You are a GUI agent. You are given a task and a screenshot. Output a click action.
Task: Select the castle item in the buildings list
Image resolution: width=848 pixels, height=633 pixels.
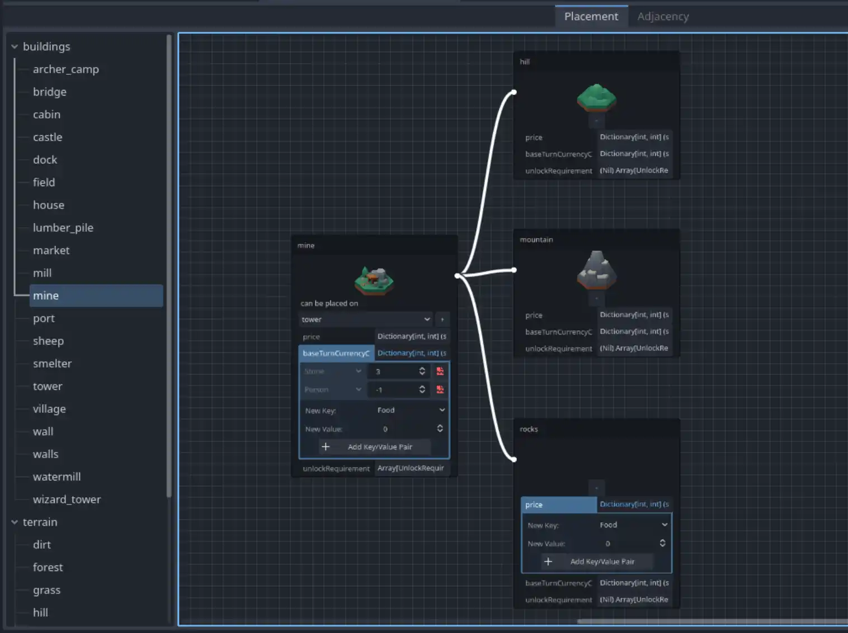pos(47,137)
